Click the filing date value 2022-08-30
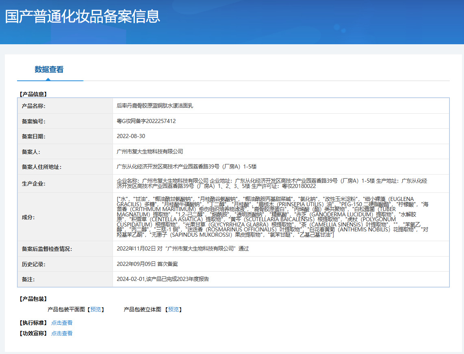The height and width of the screenshot is (354, 464). (x=131, y=136)
